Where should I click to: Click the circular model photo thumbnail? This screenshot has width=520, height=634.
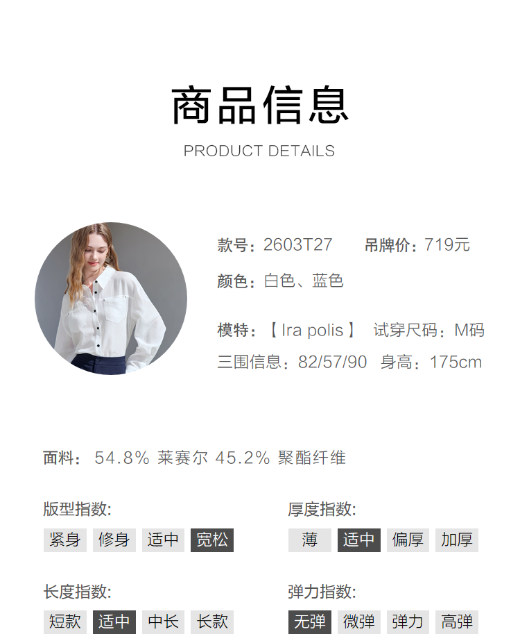[x=111, y=299]
